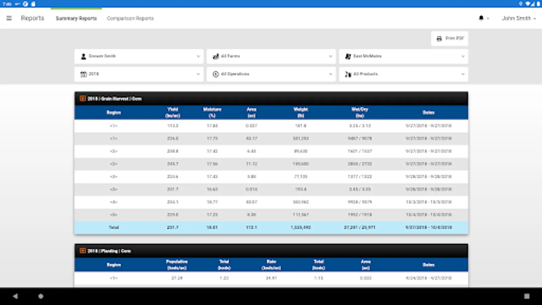Tap the Android back button

click(15, 296)
